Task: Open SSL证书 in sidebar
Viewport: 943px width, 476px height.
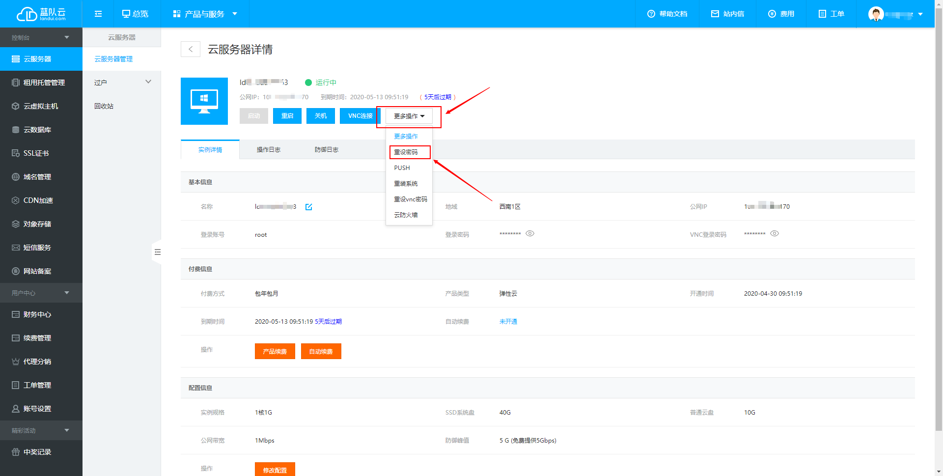Action: [41, 153]
